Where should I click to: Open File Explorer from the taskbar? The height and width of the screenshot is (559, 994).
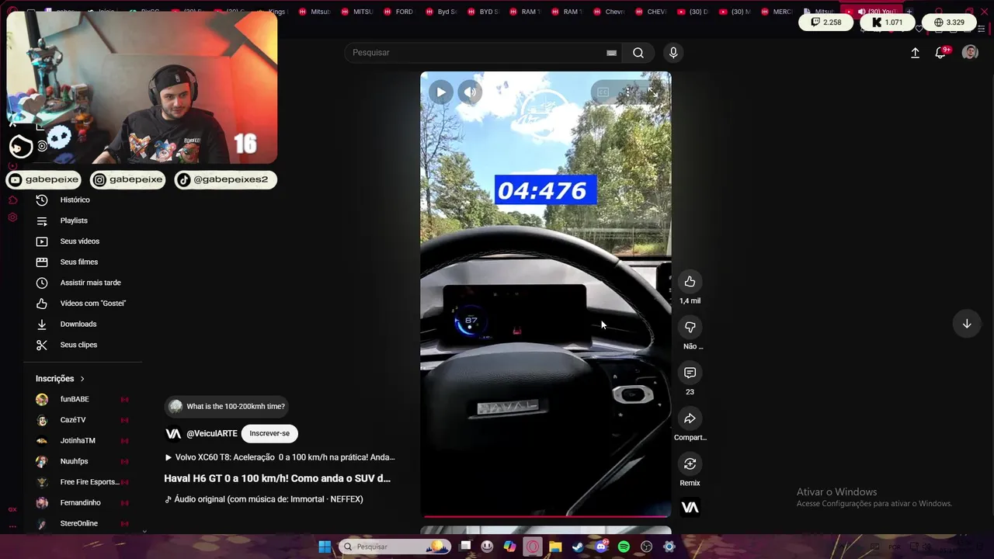[555, 547]
